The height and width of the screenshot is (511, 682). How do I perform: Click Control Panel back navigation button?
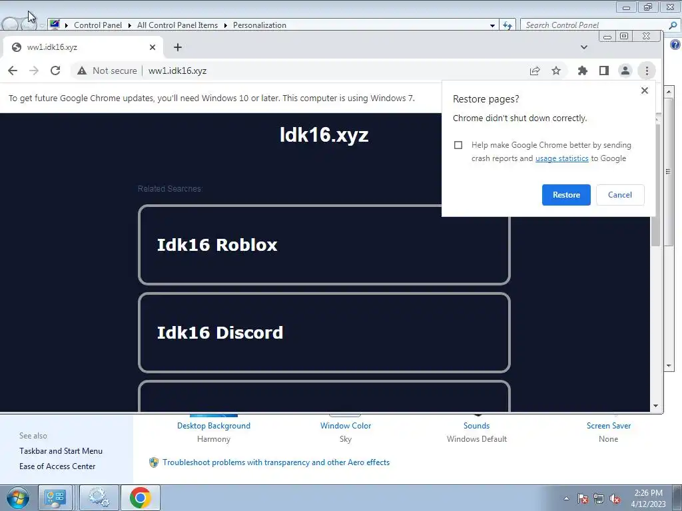(x=9, y=25)
